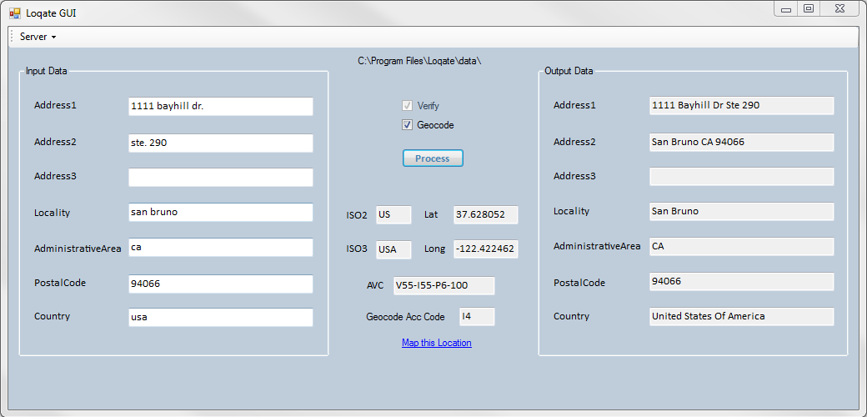The width and height of the screenshot is (867, 417).
Task: Click the Geocode Acc Code label
Action: tap(405, 317)
